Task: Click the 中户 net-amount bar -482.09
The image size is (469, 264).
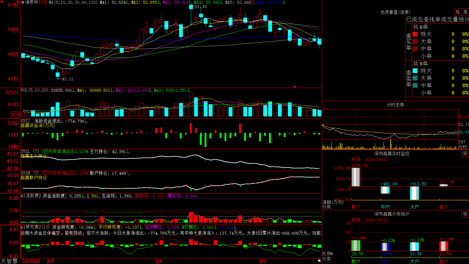Action: [385, 190]
